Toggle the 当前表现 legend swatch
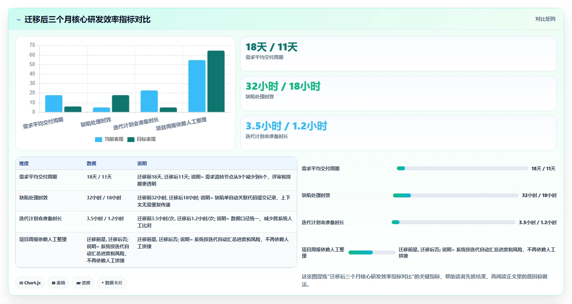 click(x=98, y=139)
